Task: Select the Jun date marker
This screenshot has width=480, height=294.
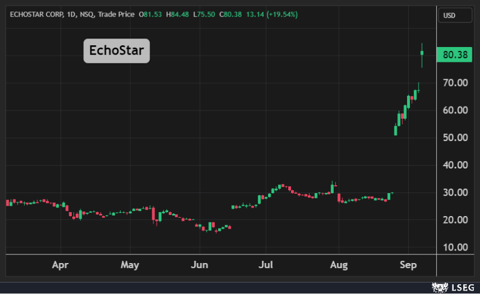Action: (x=199, y=265)
